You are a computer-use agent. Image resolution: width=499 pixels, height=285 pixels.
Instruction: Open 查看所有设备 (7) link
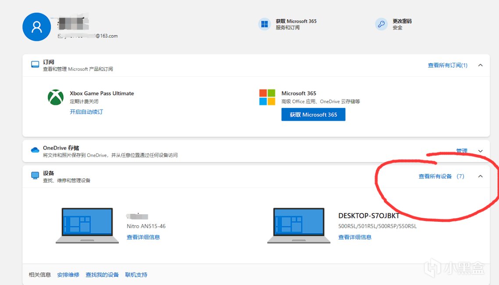click(x=441, y=177)
